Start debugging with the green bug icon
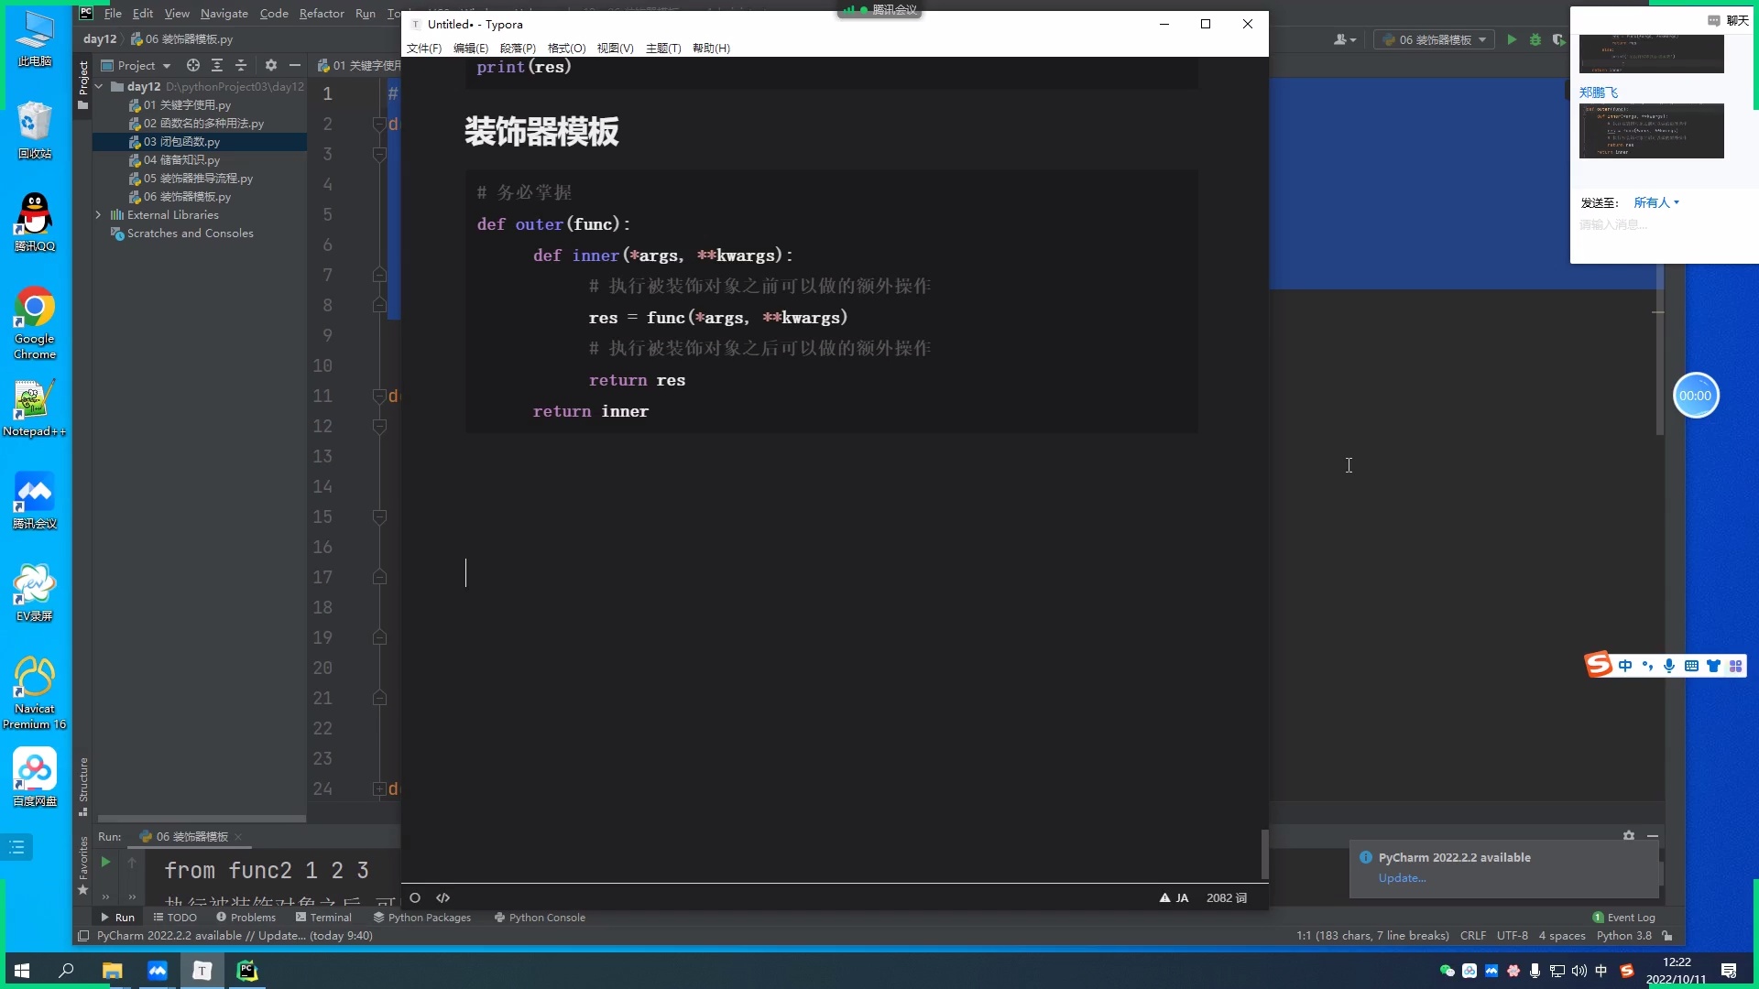The image size is (1759, 989). tap(1535, 39)
